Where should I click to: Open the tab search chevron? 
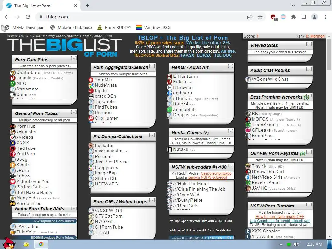pos(293,6)
